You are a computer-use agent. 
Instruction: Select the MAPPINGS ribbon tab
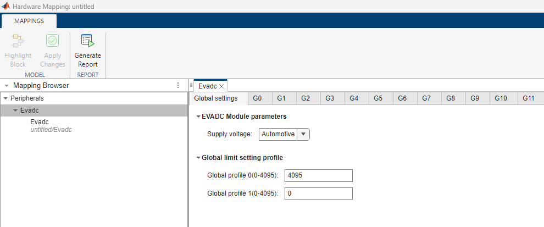pyautogui.click(x=29, y=21)
